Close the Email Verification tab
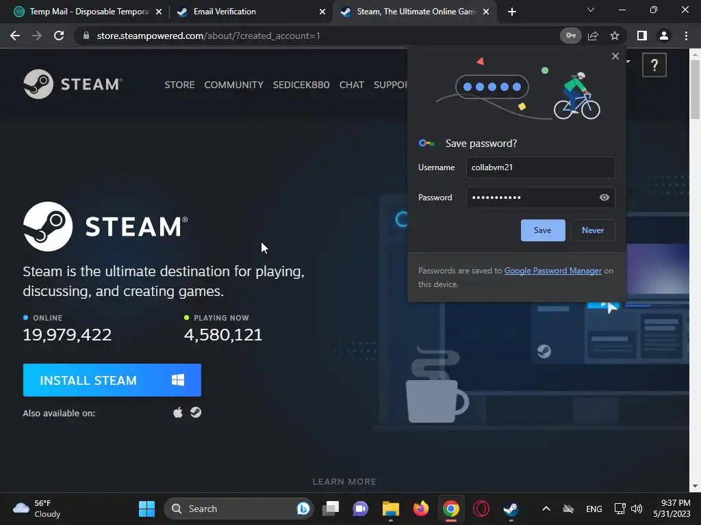Screen dimensions: 701x525 (322, 12)
